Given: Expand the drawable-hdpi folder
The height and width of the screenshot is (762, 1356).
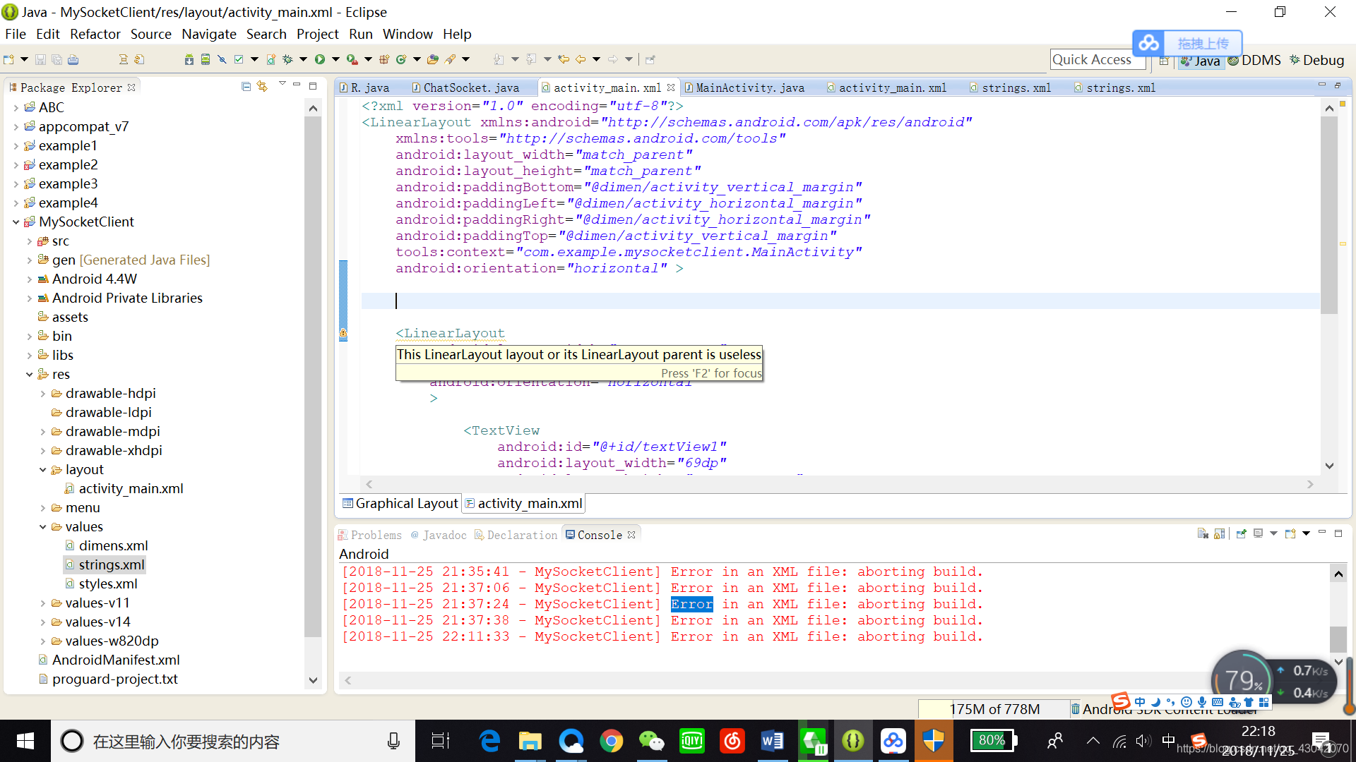Looking at the screenshot, I should (x=43, y=393).
